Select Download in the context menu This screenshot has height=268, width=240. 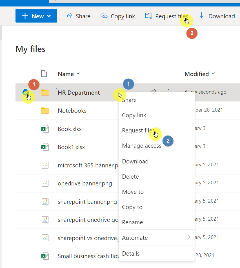coord(156,161)
